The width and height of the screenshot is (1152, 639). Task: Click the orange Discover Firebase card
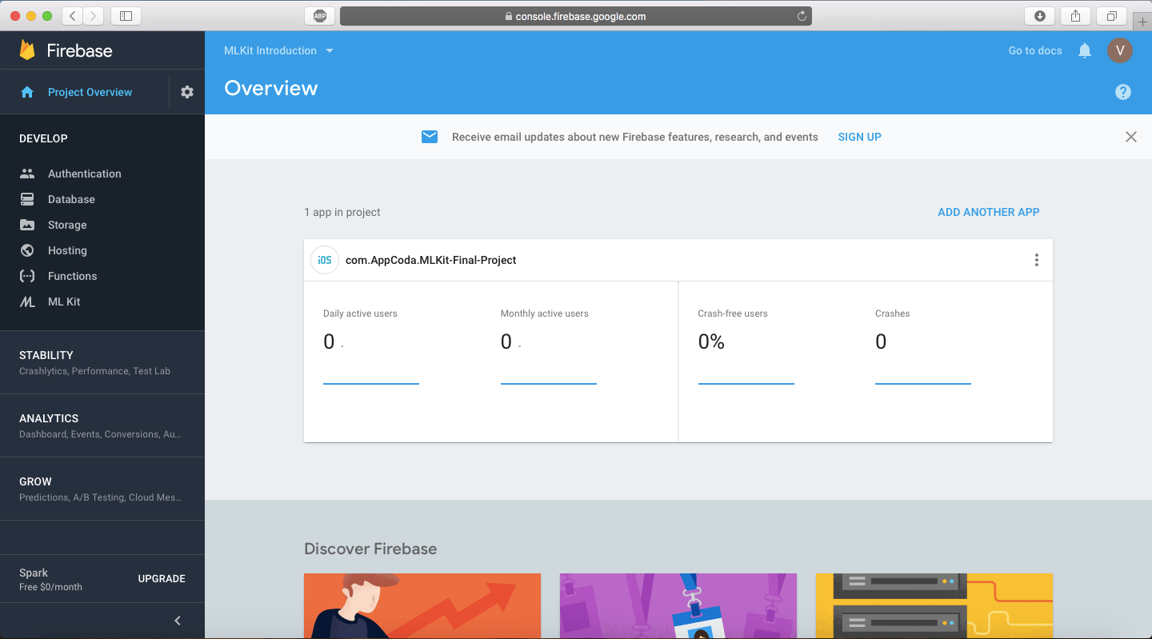point(422,605)
